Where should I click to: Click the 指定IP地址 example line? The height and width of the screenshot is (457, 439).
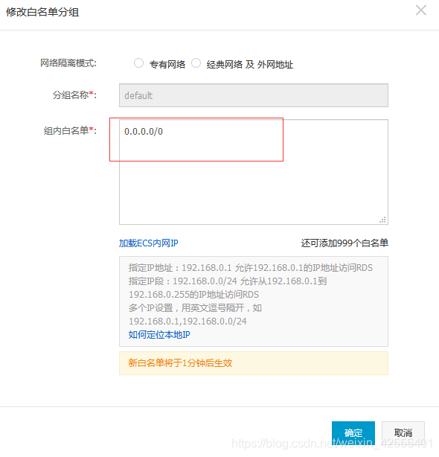(251, 267)
